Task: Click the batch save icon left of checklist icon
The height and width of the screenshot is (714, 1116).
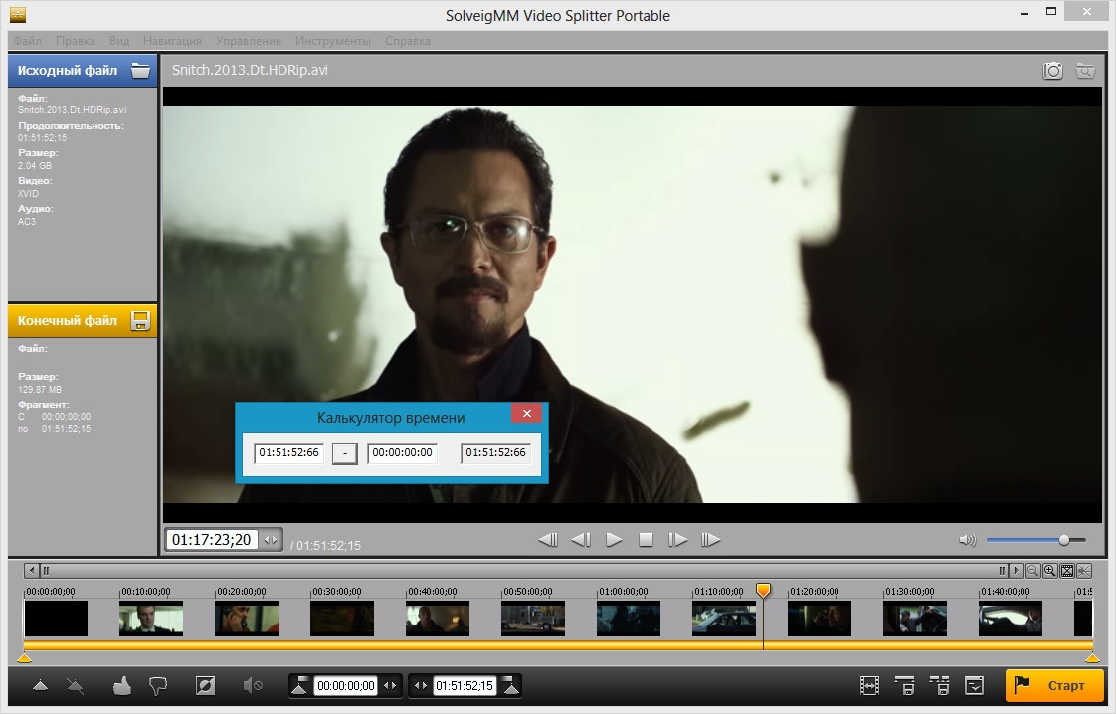Action: [x=940, y=686]
